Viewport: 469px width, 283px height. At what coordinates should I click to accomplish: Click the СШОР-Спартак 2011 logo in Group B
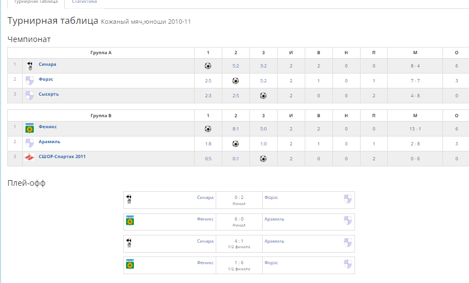click(29, 157)
